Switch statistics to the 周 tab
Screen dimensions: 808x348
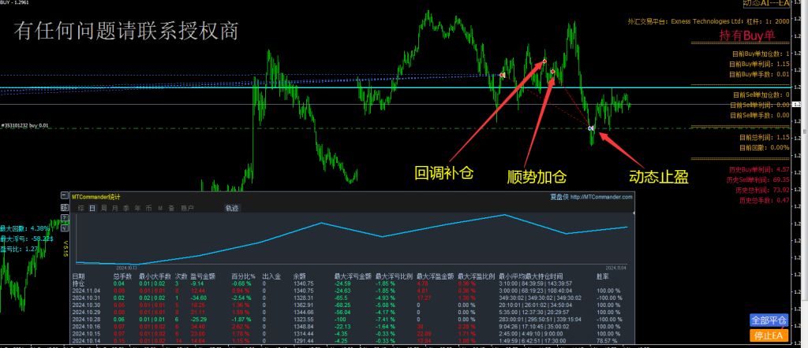point(103,209)
